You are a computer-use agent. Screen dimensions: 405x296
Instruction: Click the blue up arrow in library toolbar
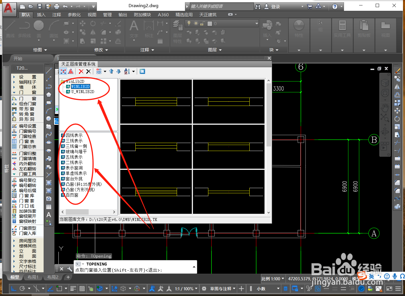[x=111, y=71]
